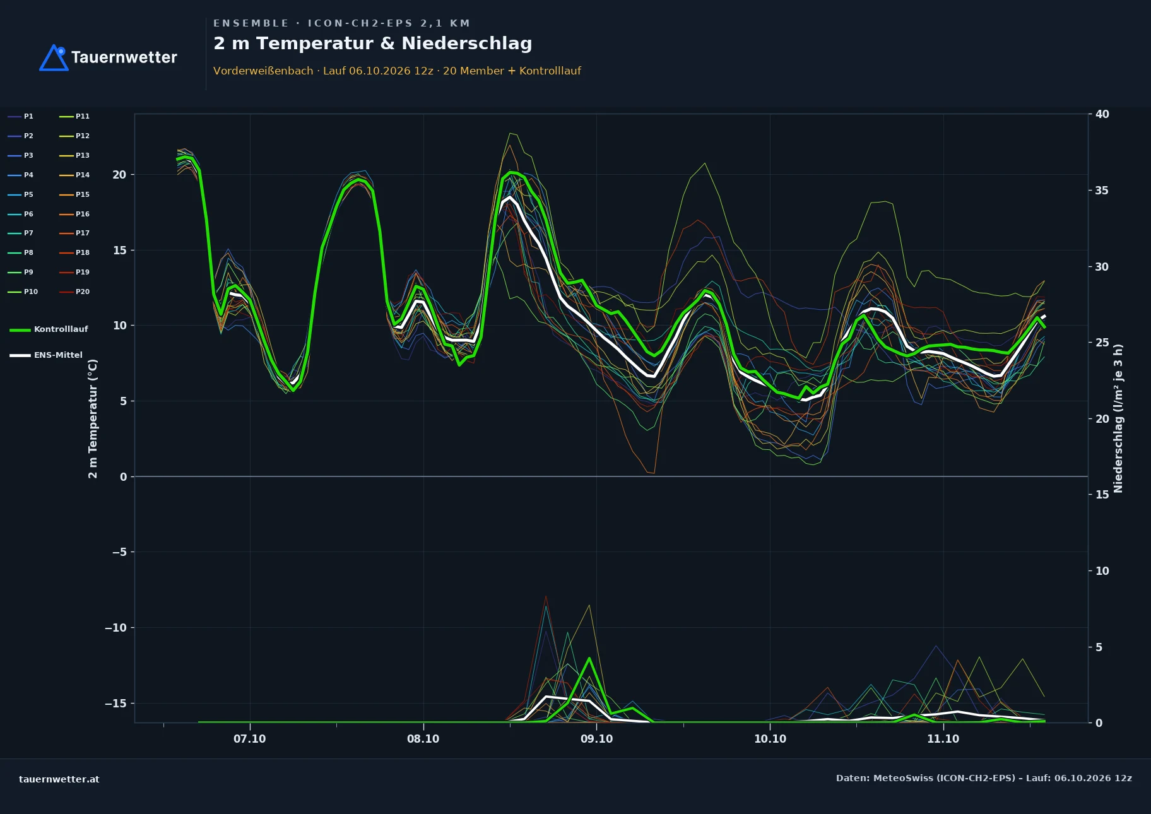
Task: Click the 20 tick on temperature axis
Action: [119, 175]
